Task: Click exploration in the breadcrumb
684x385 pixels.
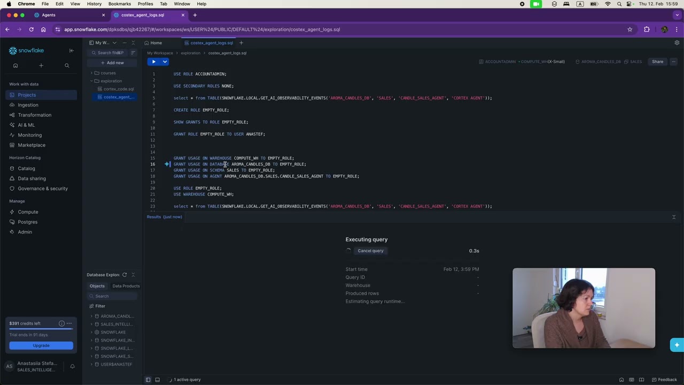Action: pos(191,53)
